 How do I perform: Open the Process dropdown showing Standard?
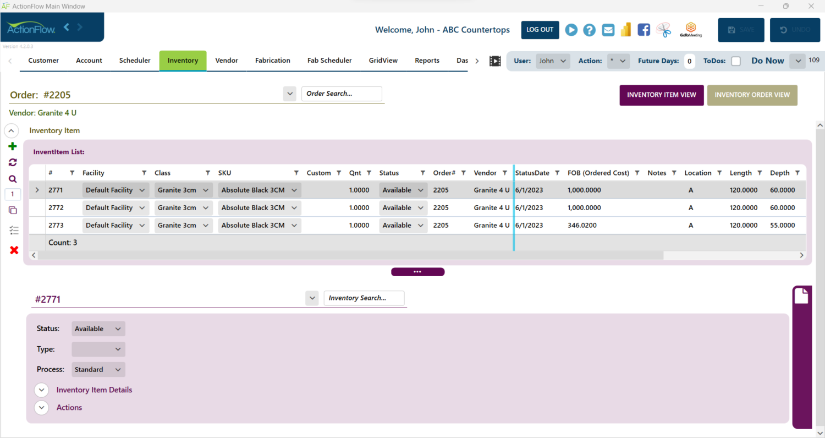(x=98, y=369)
